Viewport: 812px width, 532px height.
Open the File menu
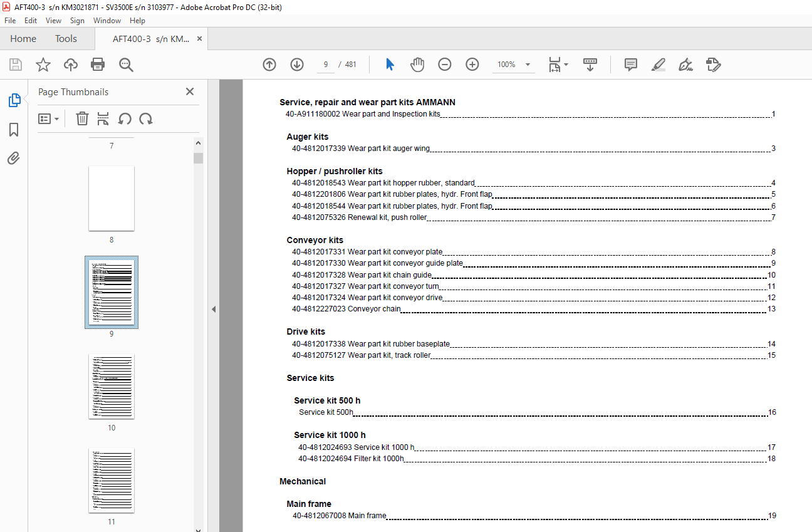pyautogui.click(x=10, y=21)
